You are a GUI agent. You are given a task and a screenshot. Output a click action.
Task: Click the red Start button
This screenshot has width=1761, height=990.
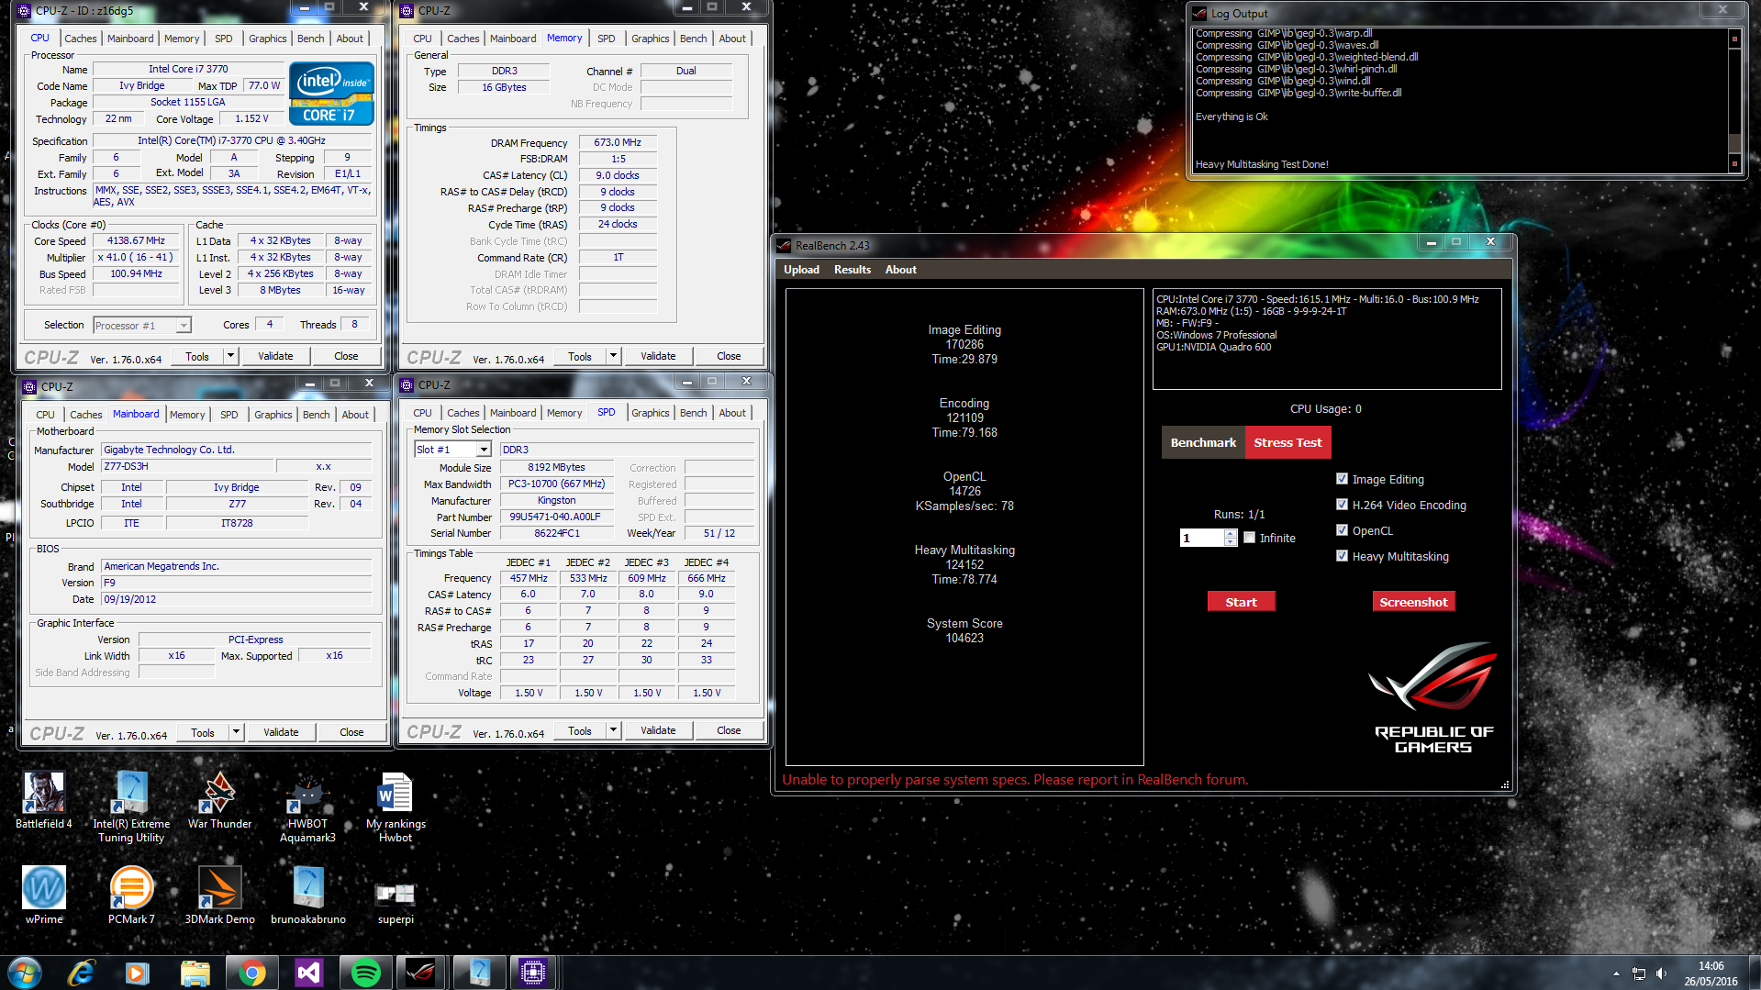pos(1241,602)
